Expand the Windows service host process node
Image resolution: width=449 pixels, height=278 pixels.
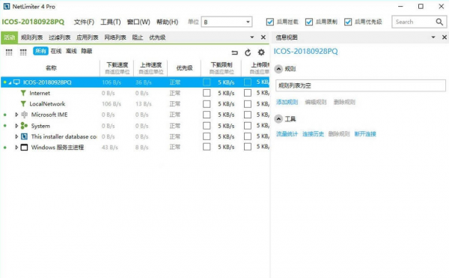point(16,148)
